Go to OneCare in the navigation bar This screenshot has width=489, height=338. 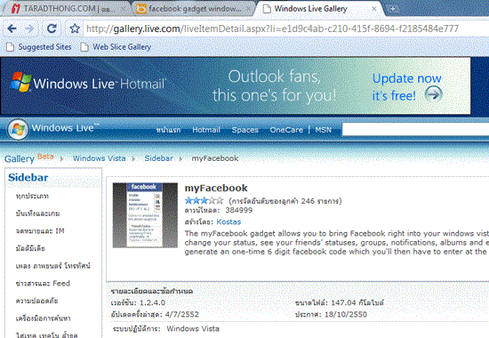pyautogui.click(x=286, y=130)
